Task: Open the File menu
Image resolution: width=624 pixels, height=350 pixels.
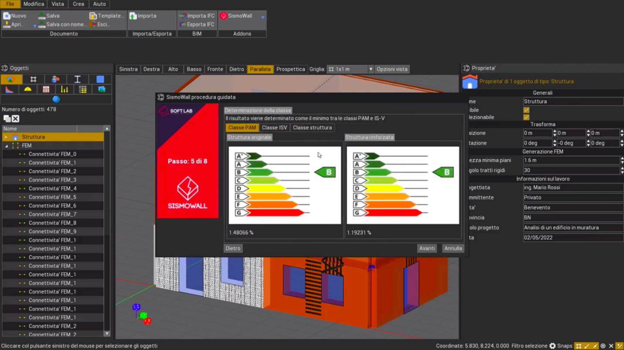Action: click(10, 4)
